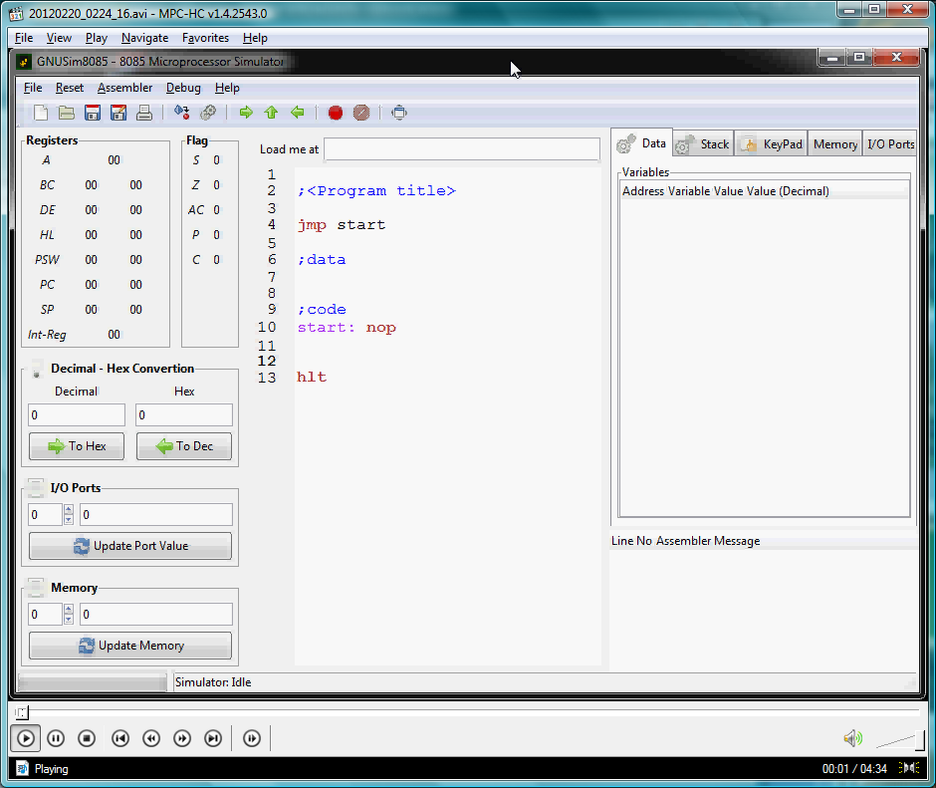Assemble the program via the toolbar icon
Screen dimensions: 936x788
click(182, 113)
